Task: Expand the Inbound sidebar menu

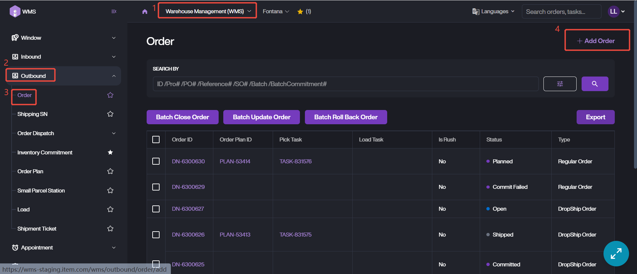Action: [x=64, y=57]
